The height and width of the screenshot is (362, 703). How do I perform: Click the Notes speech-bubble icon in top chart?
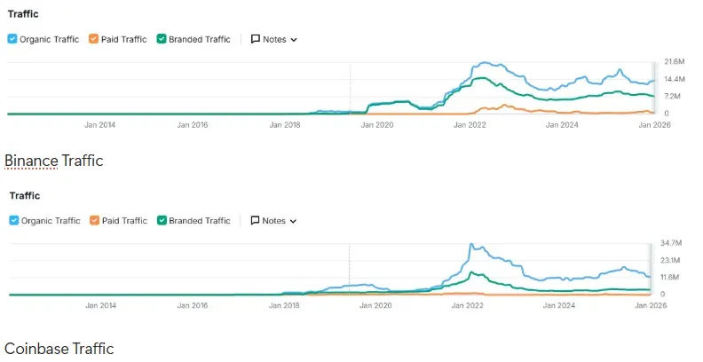(x=256, y=39)
